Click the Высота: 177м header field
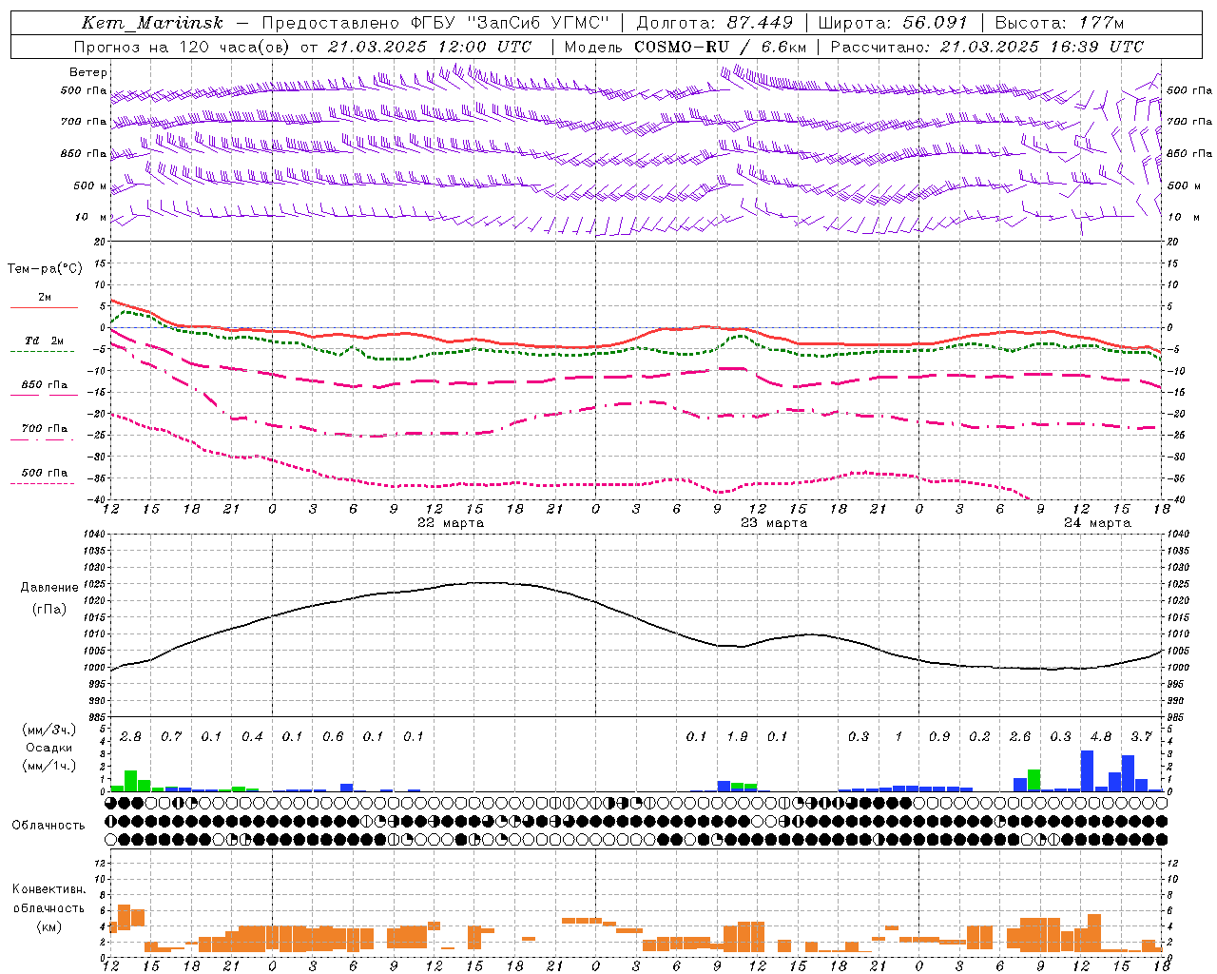Image resolution: width=1217 pixels, height=974 pixels. (x=1059, y=23)
